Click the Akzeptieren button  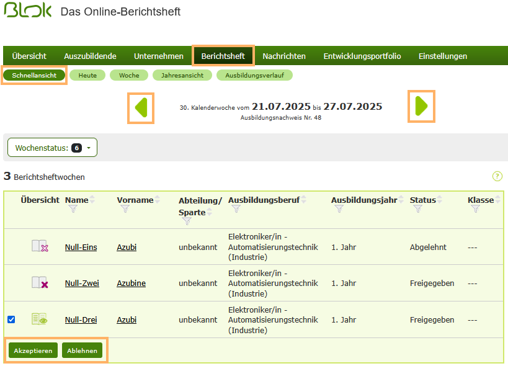[32, 350]
